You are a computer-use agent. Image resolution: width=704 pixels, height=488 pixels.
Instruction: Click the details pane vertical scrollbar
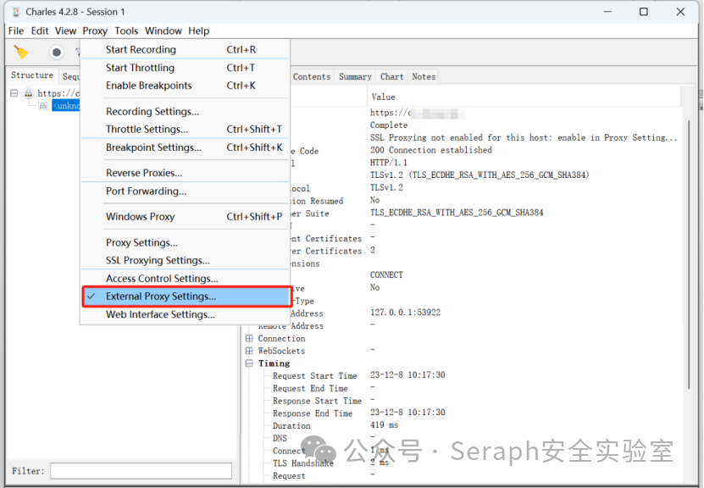point(689,254)
